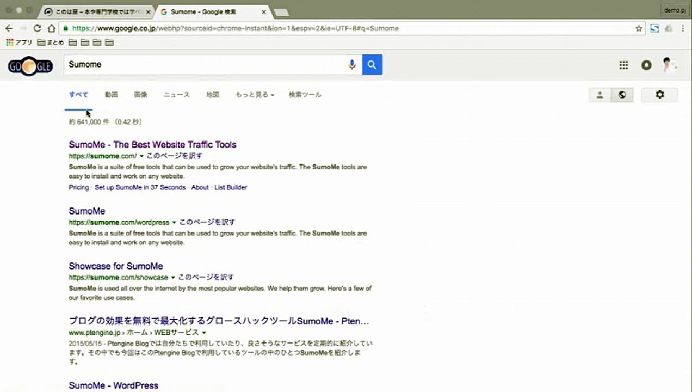Open search settings gear
Viewport: 692px width, 392px height.
coord(660,95)
